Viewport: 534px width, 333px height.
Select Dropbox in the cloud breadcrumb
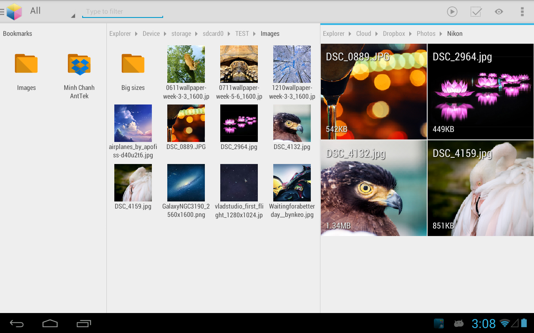394,34
